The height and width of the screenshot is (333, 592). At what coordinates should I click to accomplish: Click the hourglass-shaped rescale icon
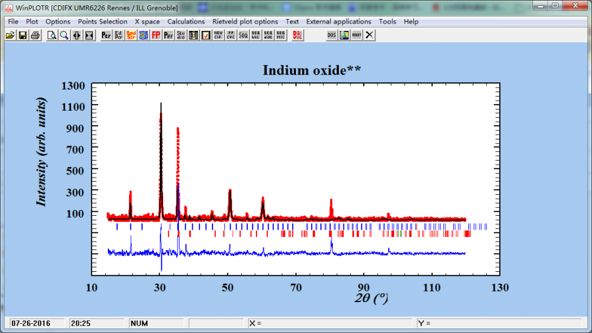tap(89, 35)
